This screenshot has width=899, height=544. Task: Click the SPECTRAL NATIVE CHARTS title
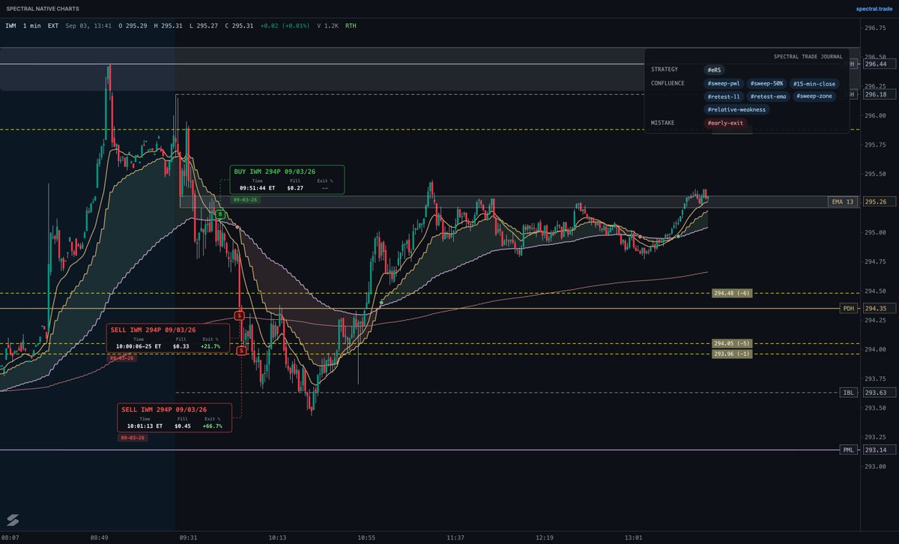pos(41,9)
